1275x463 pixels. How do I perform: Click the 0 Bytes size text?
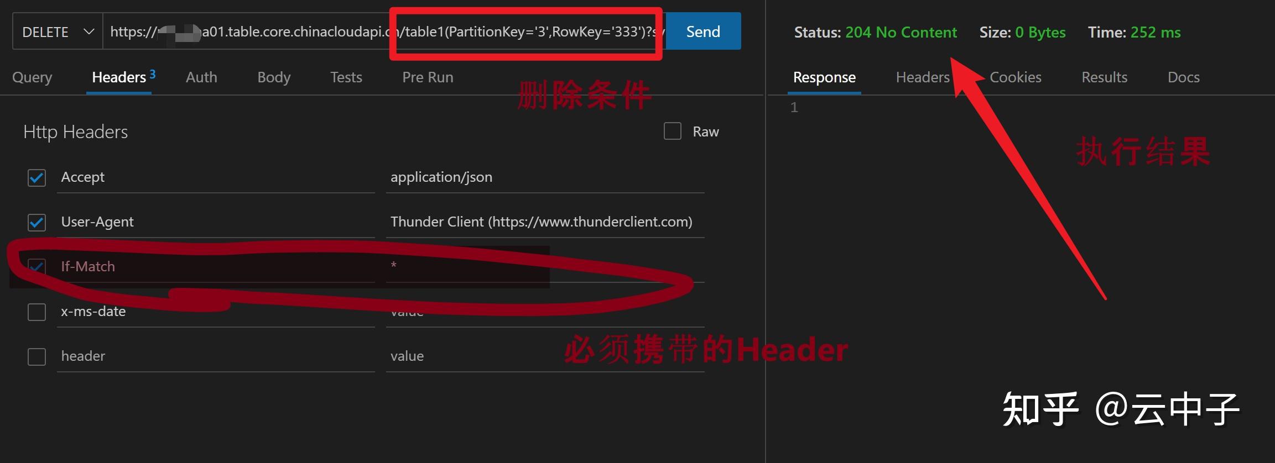click(1040, 33)
